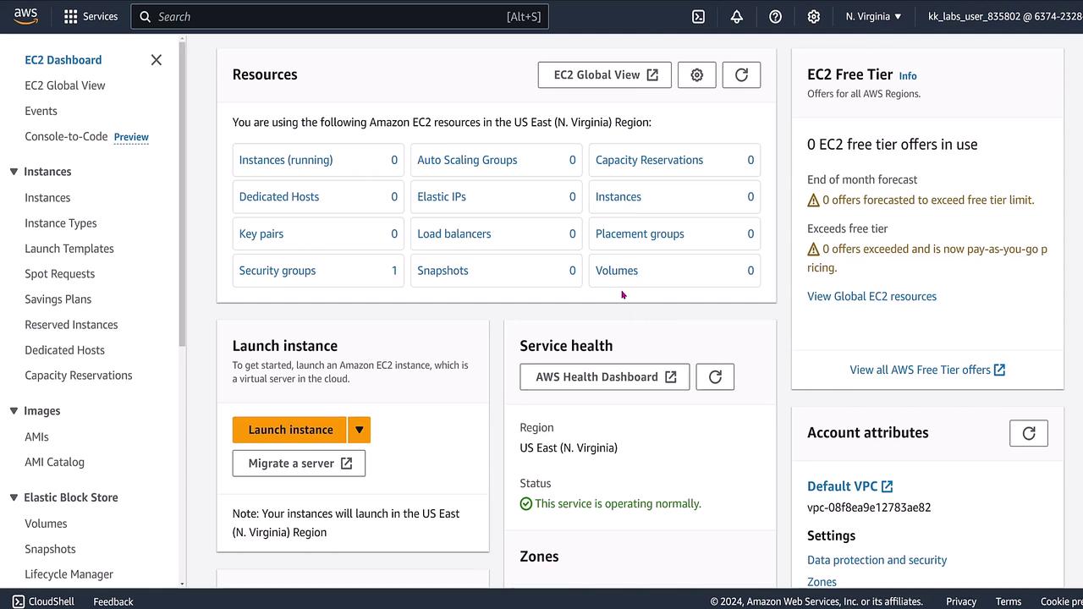Open Resources panel settings gear

(x=697, y=74)
